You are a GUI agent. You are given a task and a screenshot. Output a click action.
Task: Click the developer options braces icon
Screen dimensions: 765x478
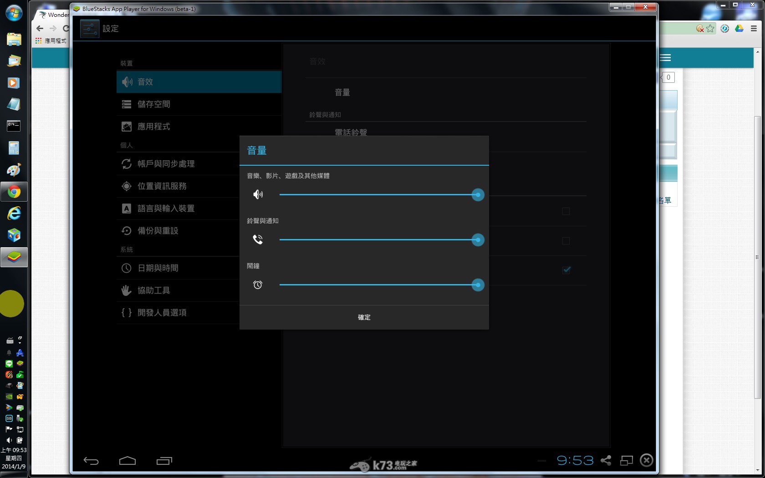[x=127, y=313]
